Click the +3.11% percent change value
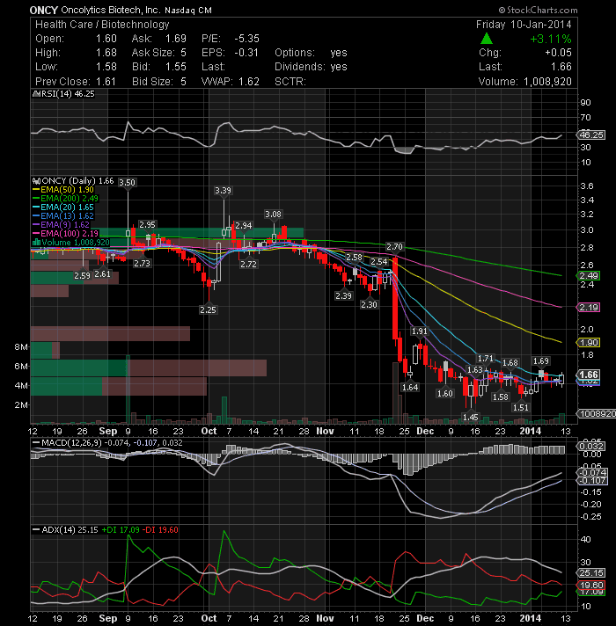This screenshot has height=626, width=616. 551,39
